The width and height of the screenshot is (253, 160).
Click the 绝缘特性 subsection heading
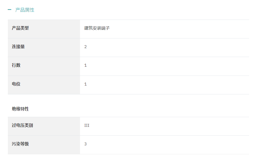click(x=20, y=109)
